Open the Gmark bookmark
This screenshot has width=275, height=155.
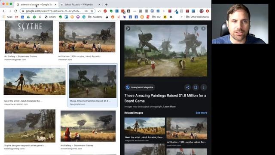click(x=50, y=17)
